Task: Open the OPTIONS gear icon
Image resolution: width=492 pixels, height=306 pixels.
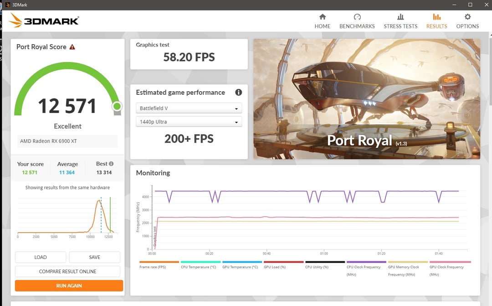Action: [467, 17]
